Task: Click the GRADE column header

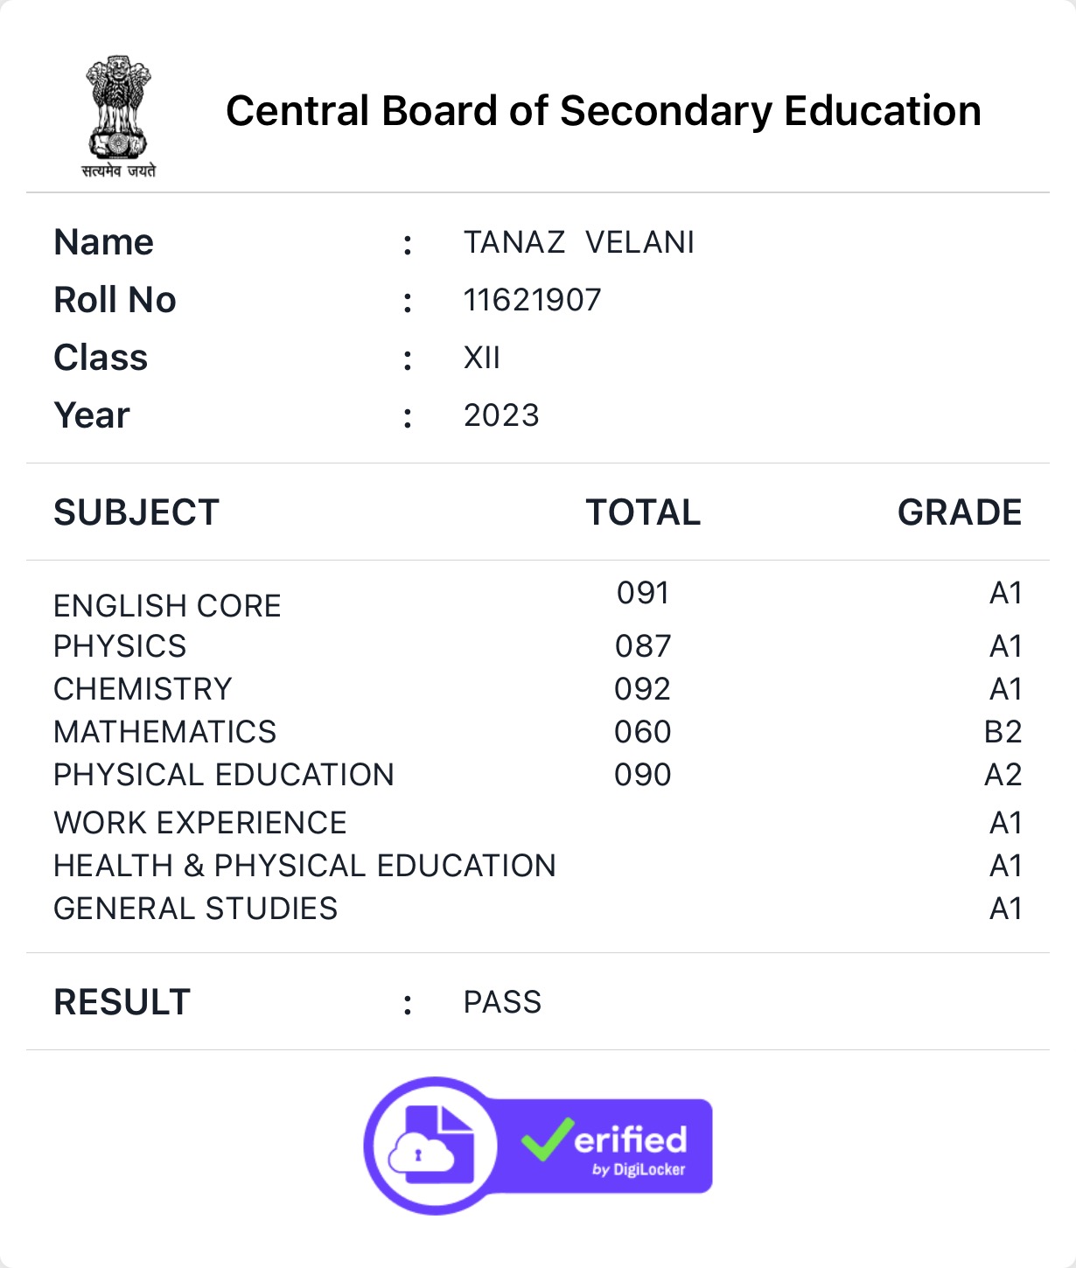Action: point(960,512)
